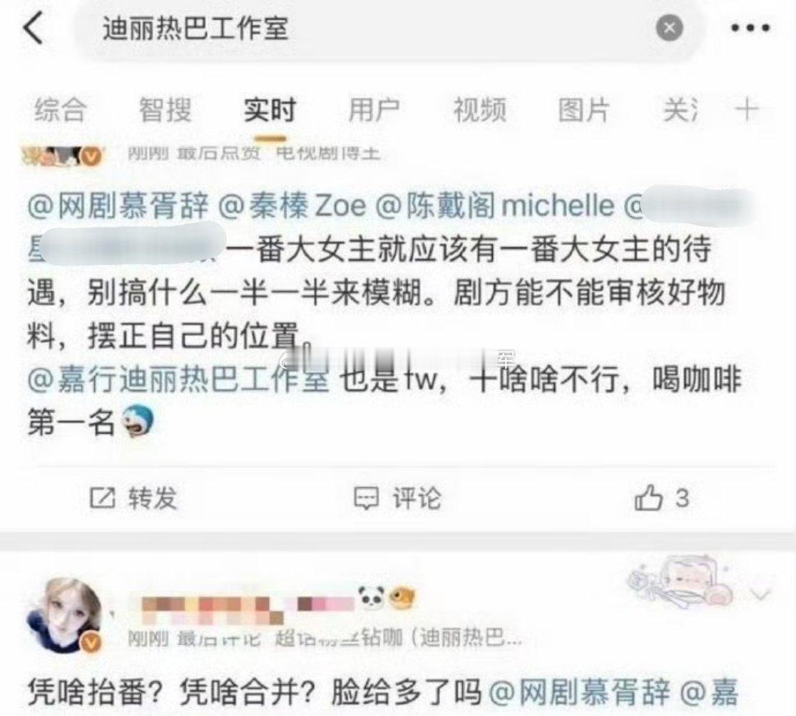Switch to the 综合 tab
Viewport: 796px width, 716px height.
point(60,110)
